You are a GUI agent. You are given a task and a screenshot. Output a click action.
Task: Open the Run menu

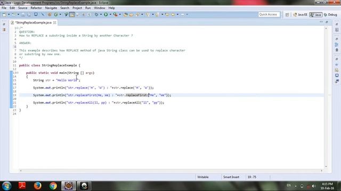pyautogui.click(x=88, y=8)
